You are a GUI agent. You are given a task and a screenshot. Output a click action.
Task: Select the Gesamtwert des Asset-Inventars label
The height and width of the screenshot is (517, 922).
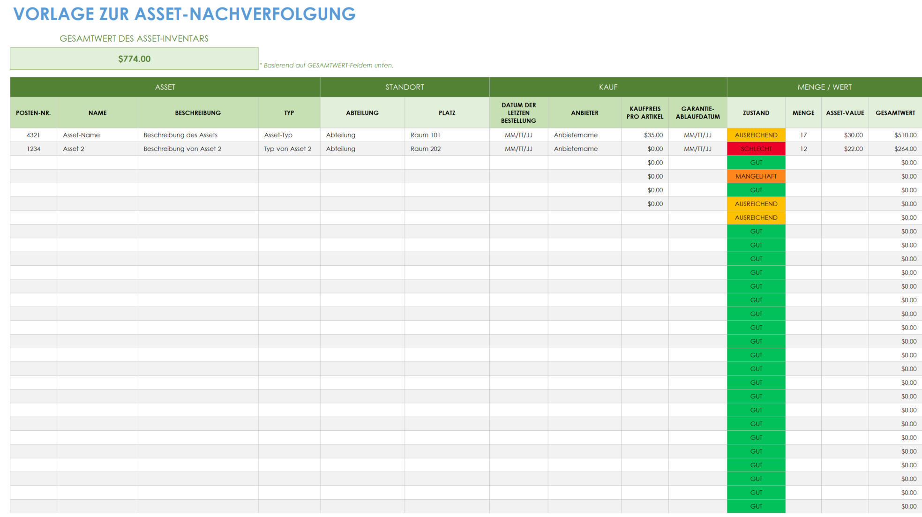(x=134, y=38)
